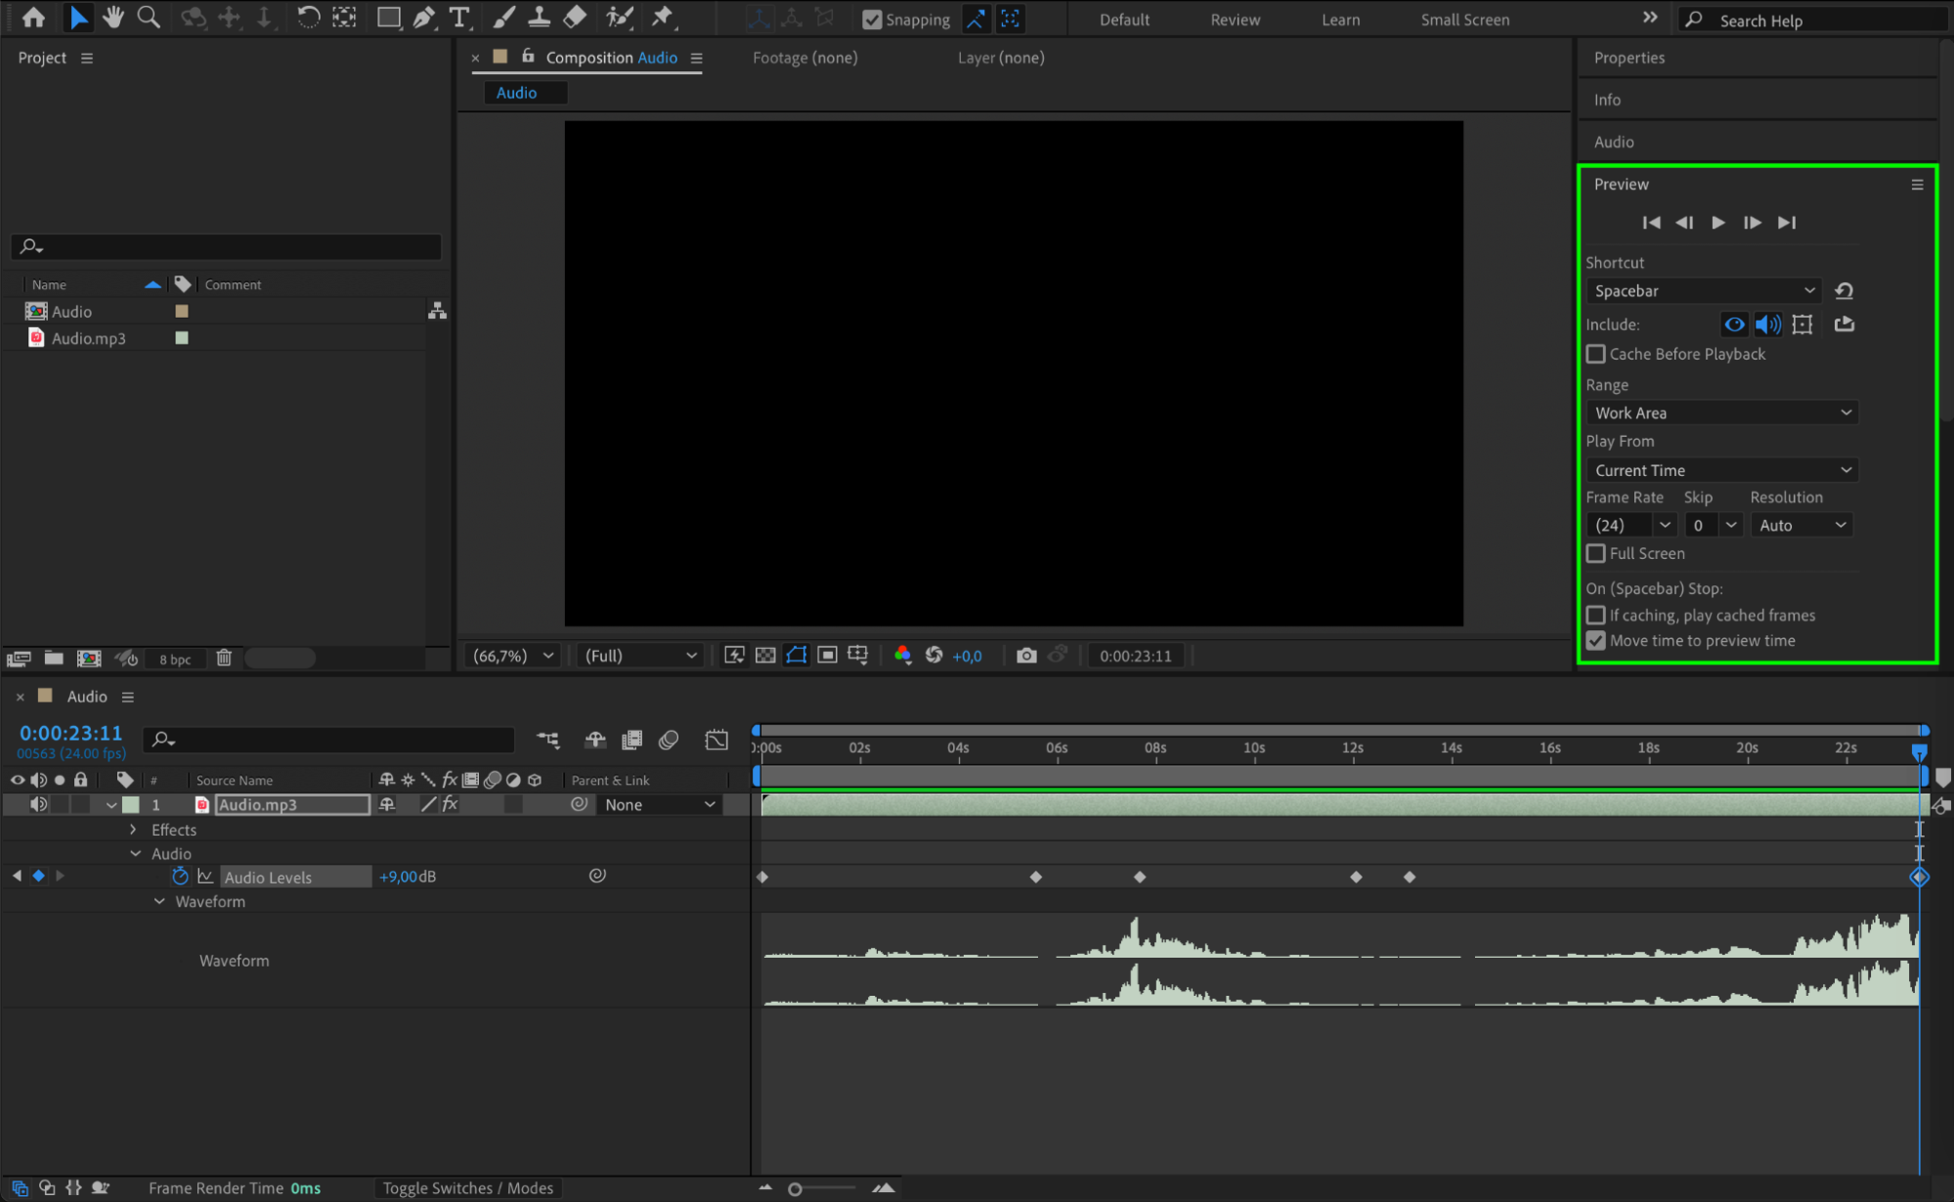Click the Take Snapshot camera icon

[x=1025, y=656]
